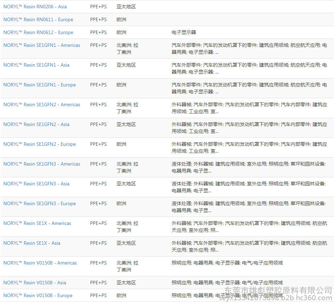Select applications text in SE1GFN2 Americas row
This screenshot has height=302, width=334.
[x=249, y=108]
